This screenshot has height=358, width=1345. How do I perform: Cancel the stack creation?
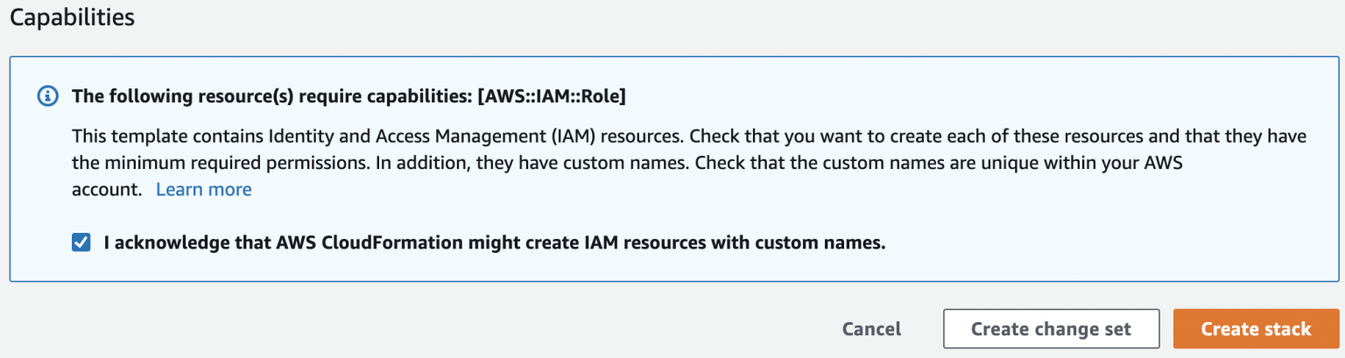click(871, 329)
